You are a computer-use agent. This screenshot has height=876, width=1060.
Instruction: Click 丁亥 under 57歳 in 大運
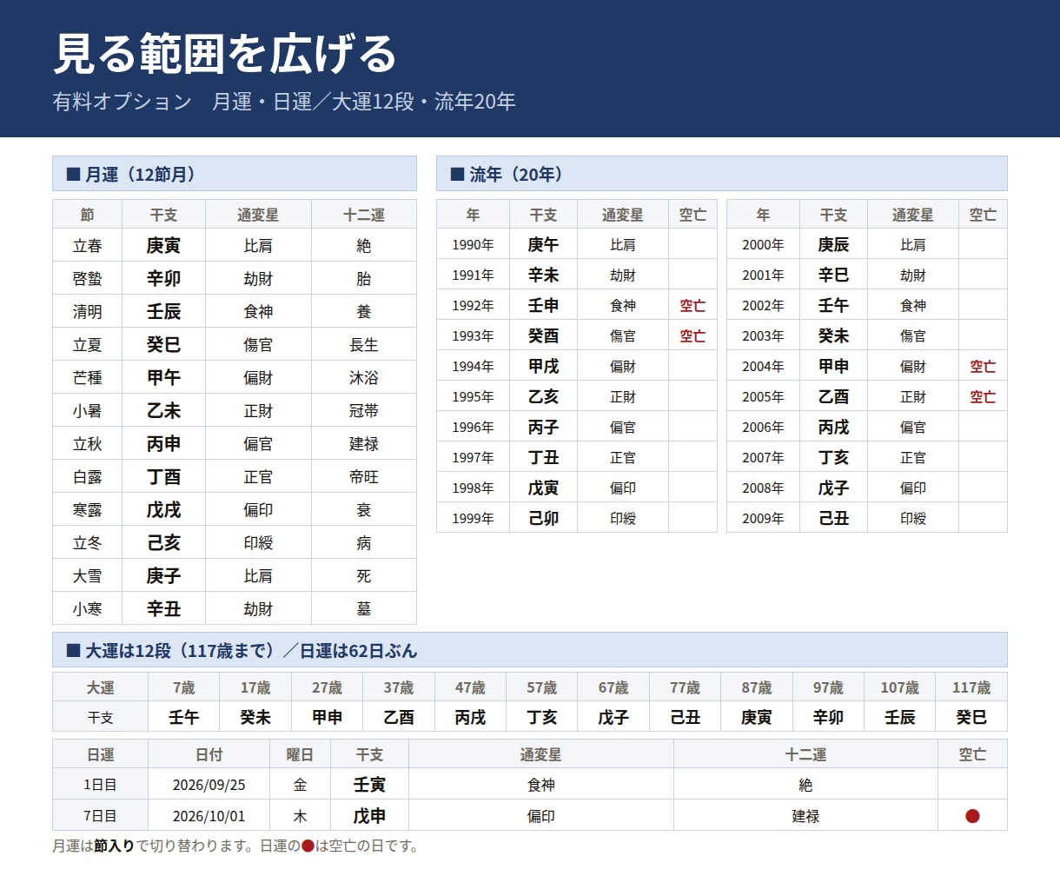coord(541,718)
